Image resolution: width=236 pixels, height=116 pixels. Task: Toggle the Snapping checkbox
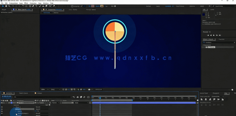72,6
